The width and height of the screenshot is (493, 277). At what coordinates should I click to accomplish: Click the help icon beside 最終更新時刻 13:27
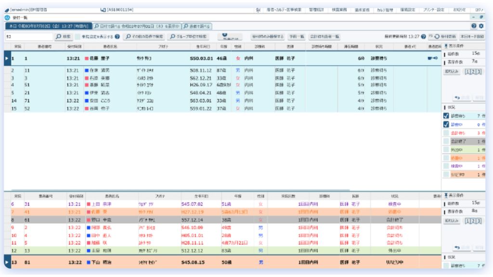423,37
